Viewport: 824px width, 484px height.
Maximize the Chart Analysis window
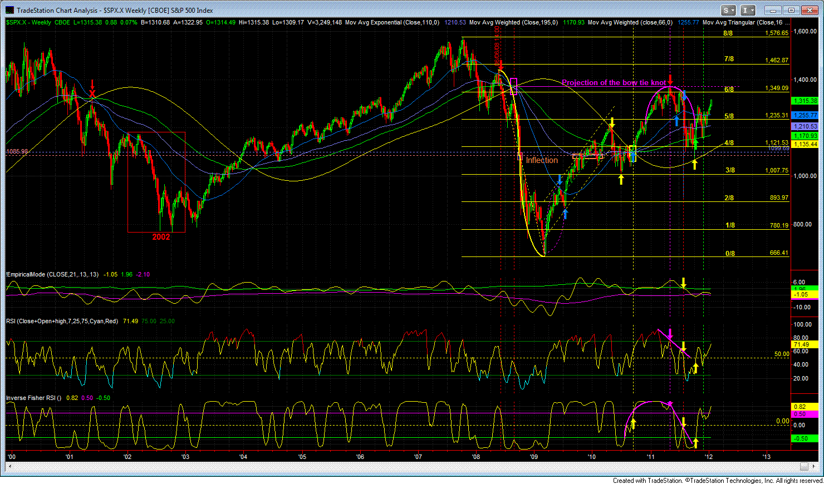[791, 10]
